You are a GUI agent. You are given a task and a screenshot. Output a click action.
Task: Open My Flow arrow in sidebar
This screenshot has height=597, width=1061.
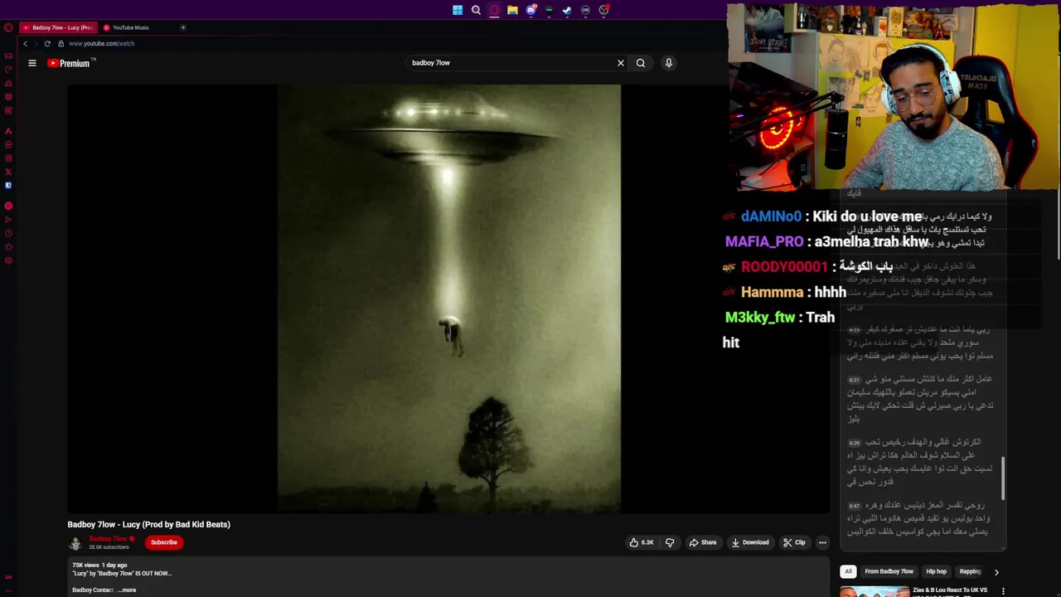click(x=8, y=220)
